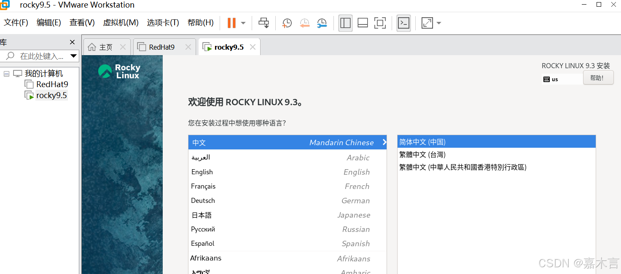Viewport: 621px width, 274px height.
Task: Take a snapshot with the clock-plus icon
Action: [x=287, y=23]
